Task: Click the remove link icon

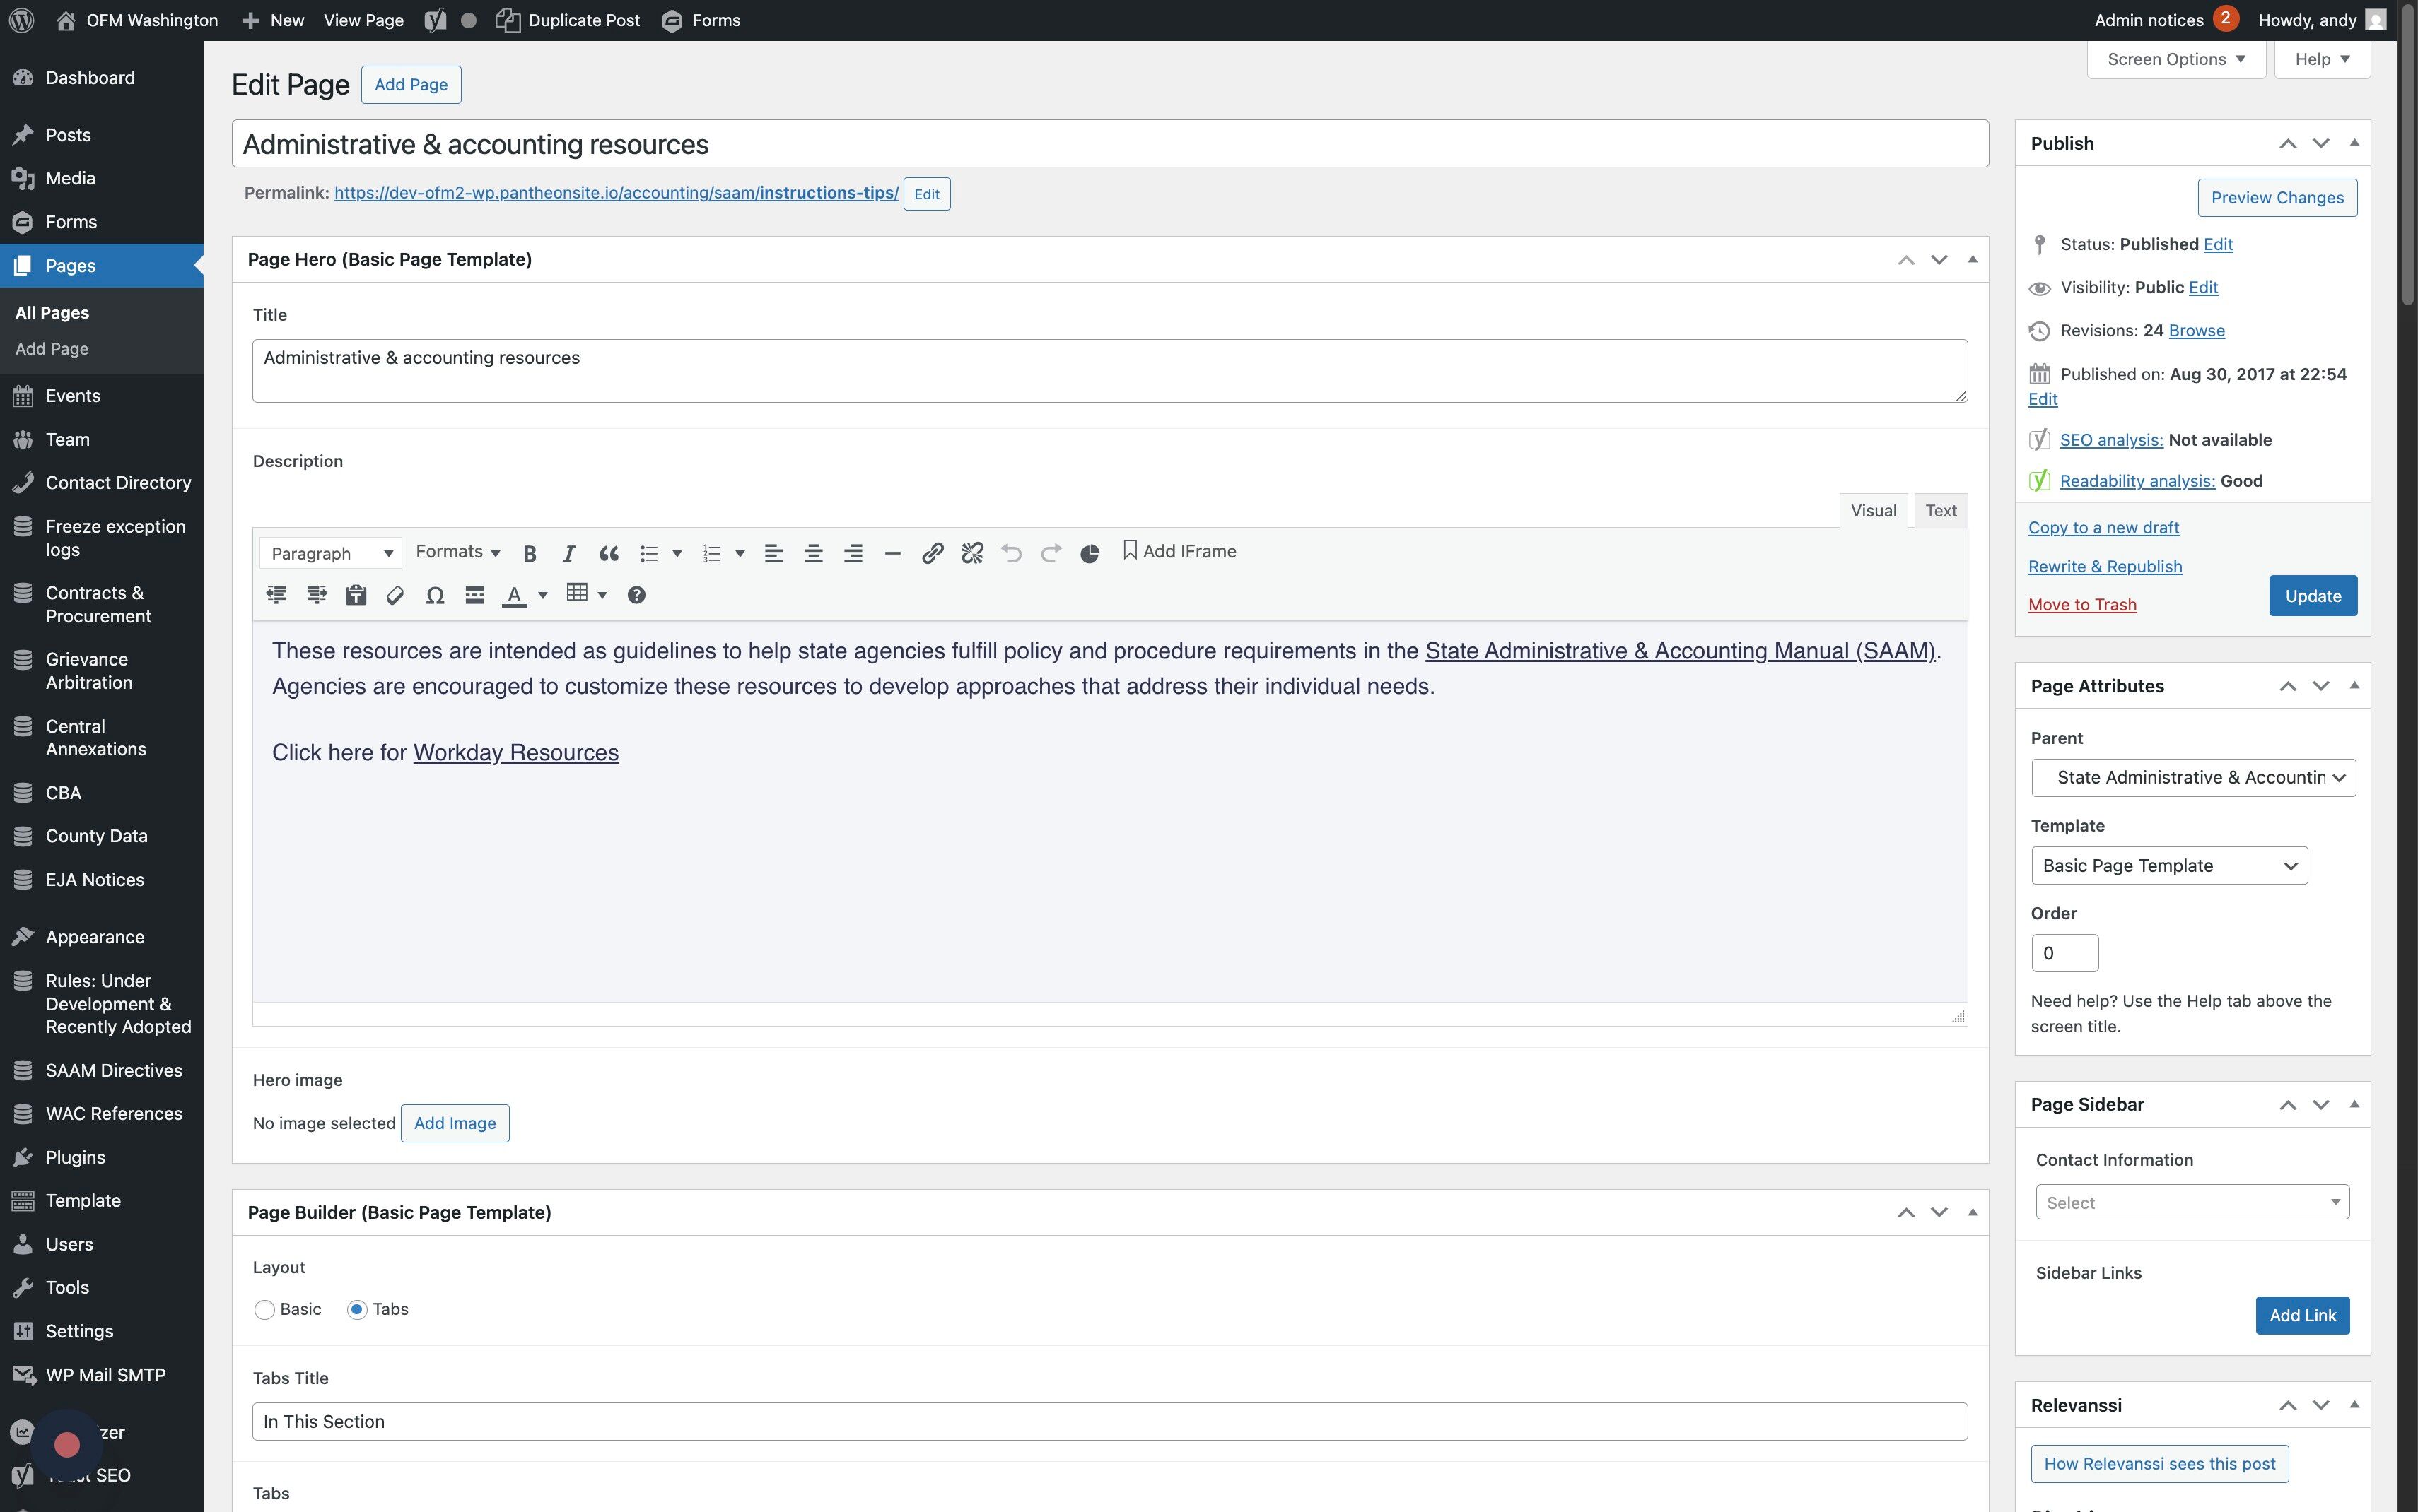Action: pyautogui.click(x=971, y=554)
